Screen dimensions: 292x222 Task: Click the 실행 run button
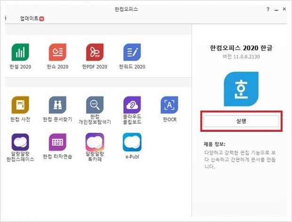point(241,121)
